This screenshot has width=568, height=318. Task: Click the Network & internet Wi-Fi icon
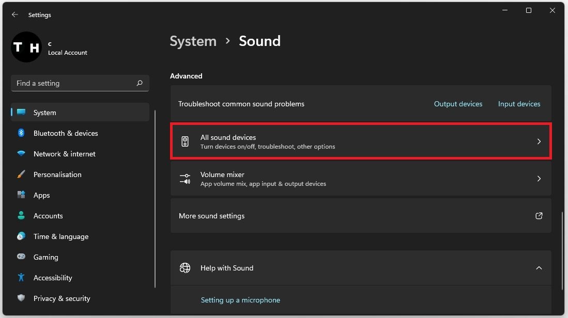(21, 154)
